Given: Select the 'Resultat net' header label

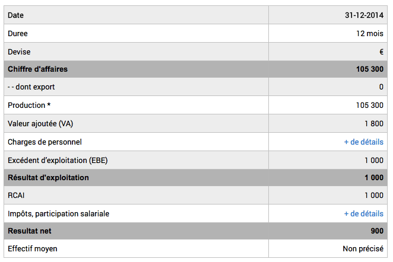Looking at the screenshot, I should tap(31, 231).
